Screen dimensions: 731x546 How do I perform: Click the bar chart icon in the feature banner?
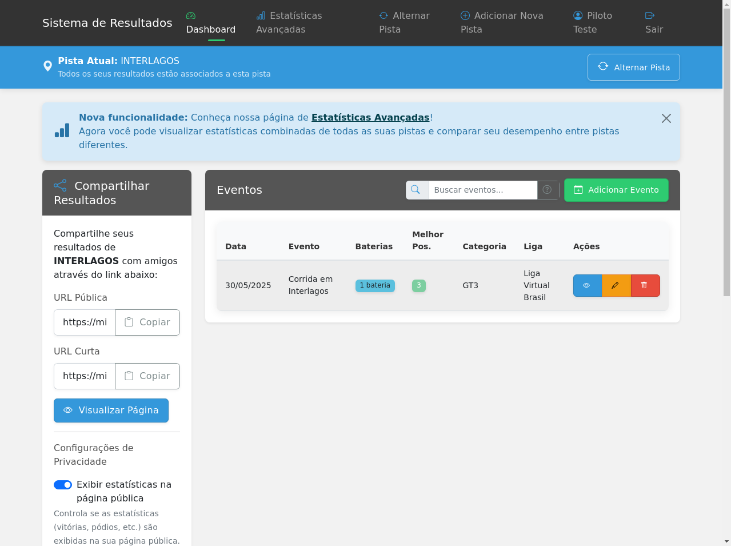tap(62, 130)
